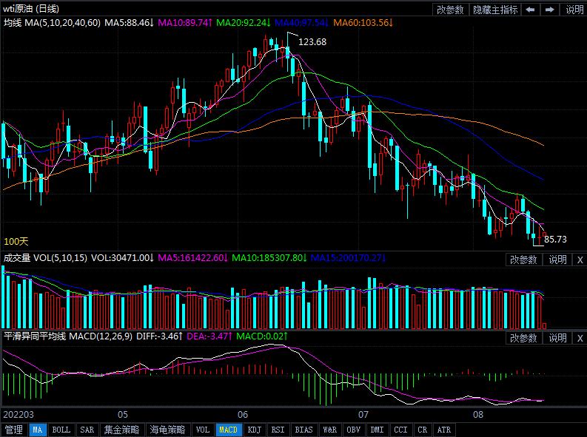Click 说明 button at top right
This screenshot has width=587, height=437.
574,10
